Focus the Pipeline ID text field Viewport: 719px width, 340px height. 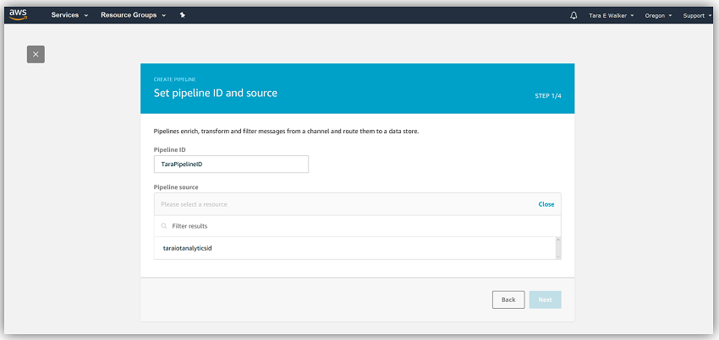pos(231,164)
